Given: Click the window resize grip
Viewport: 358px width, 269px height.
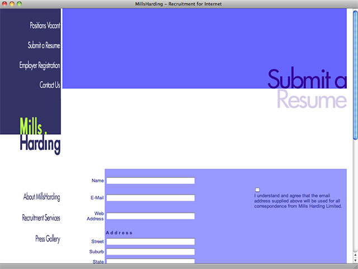Looking at the screenshot, I should [x=356, y=267].
